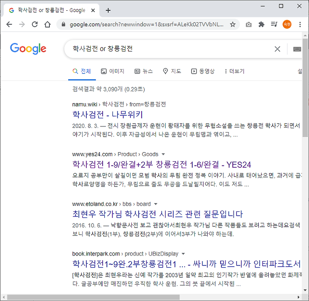Click the camera screenshot extension icon

(x=248, y=24)
